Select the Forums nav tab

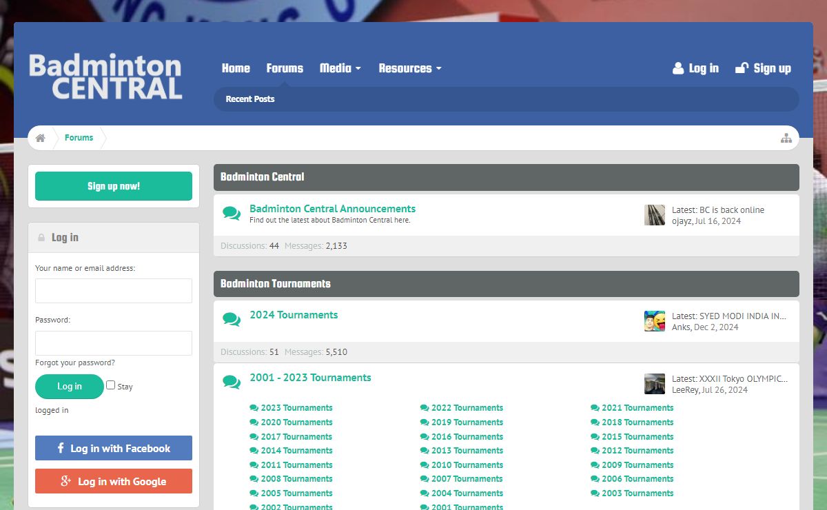pyautogui.click(x=285, y=68)
